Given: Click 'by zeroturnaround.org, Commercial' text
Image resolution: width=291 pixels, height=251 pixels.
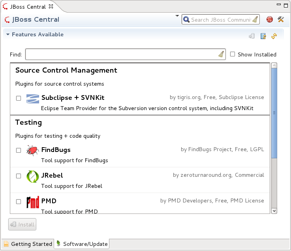Looking at the screenshot, I should (218, 175).
